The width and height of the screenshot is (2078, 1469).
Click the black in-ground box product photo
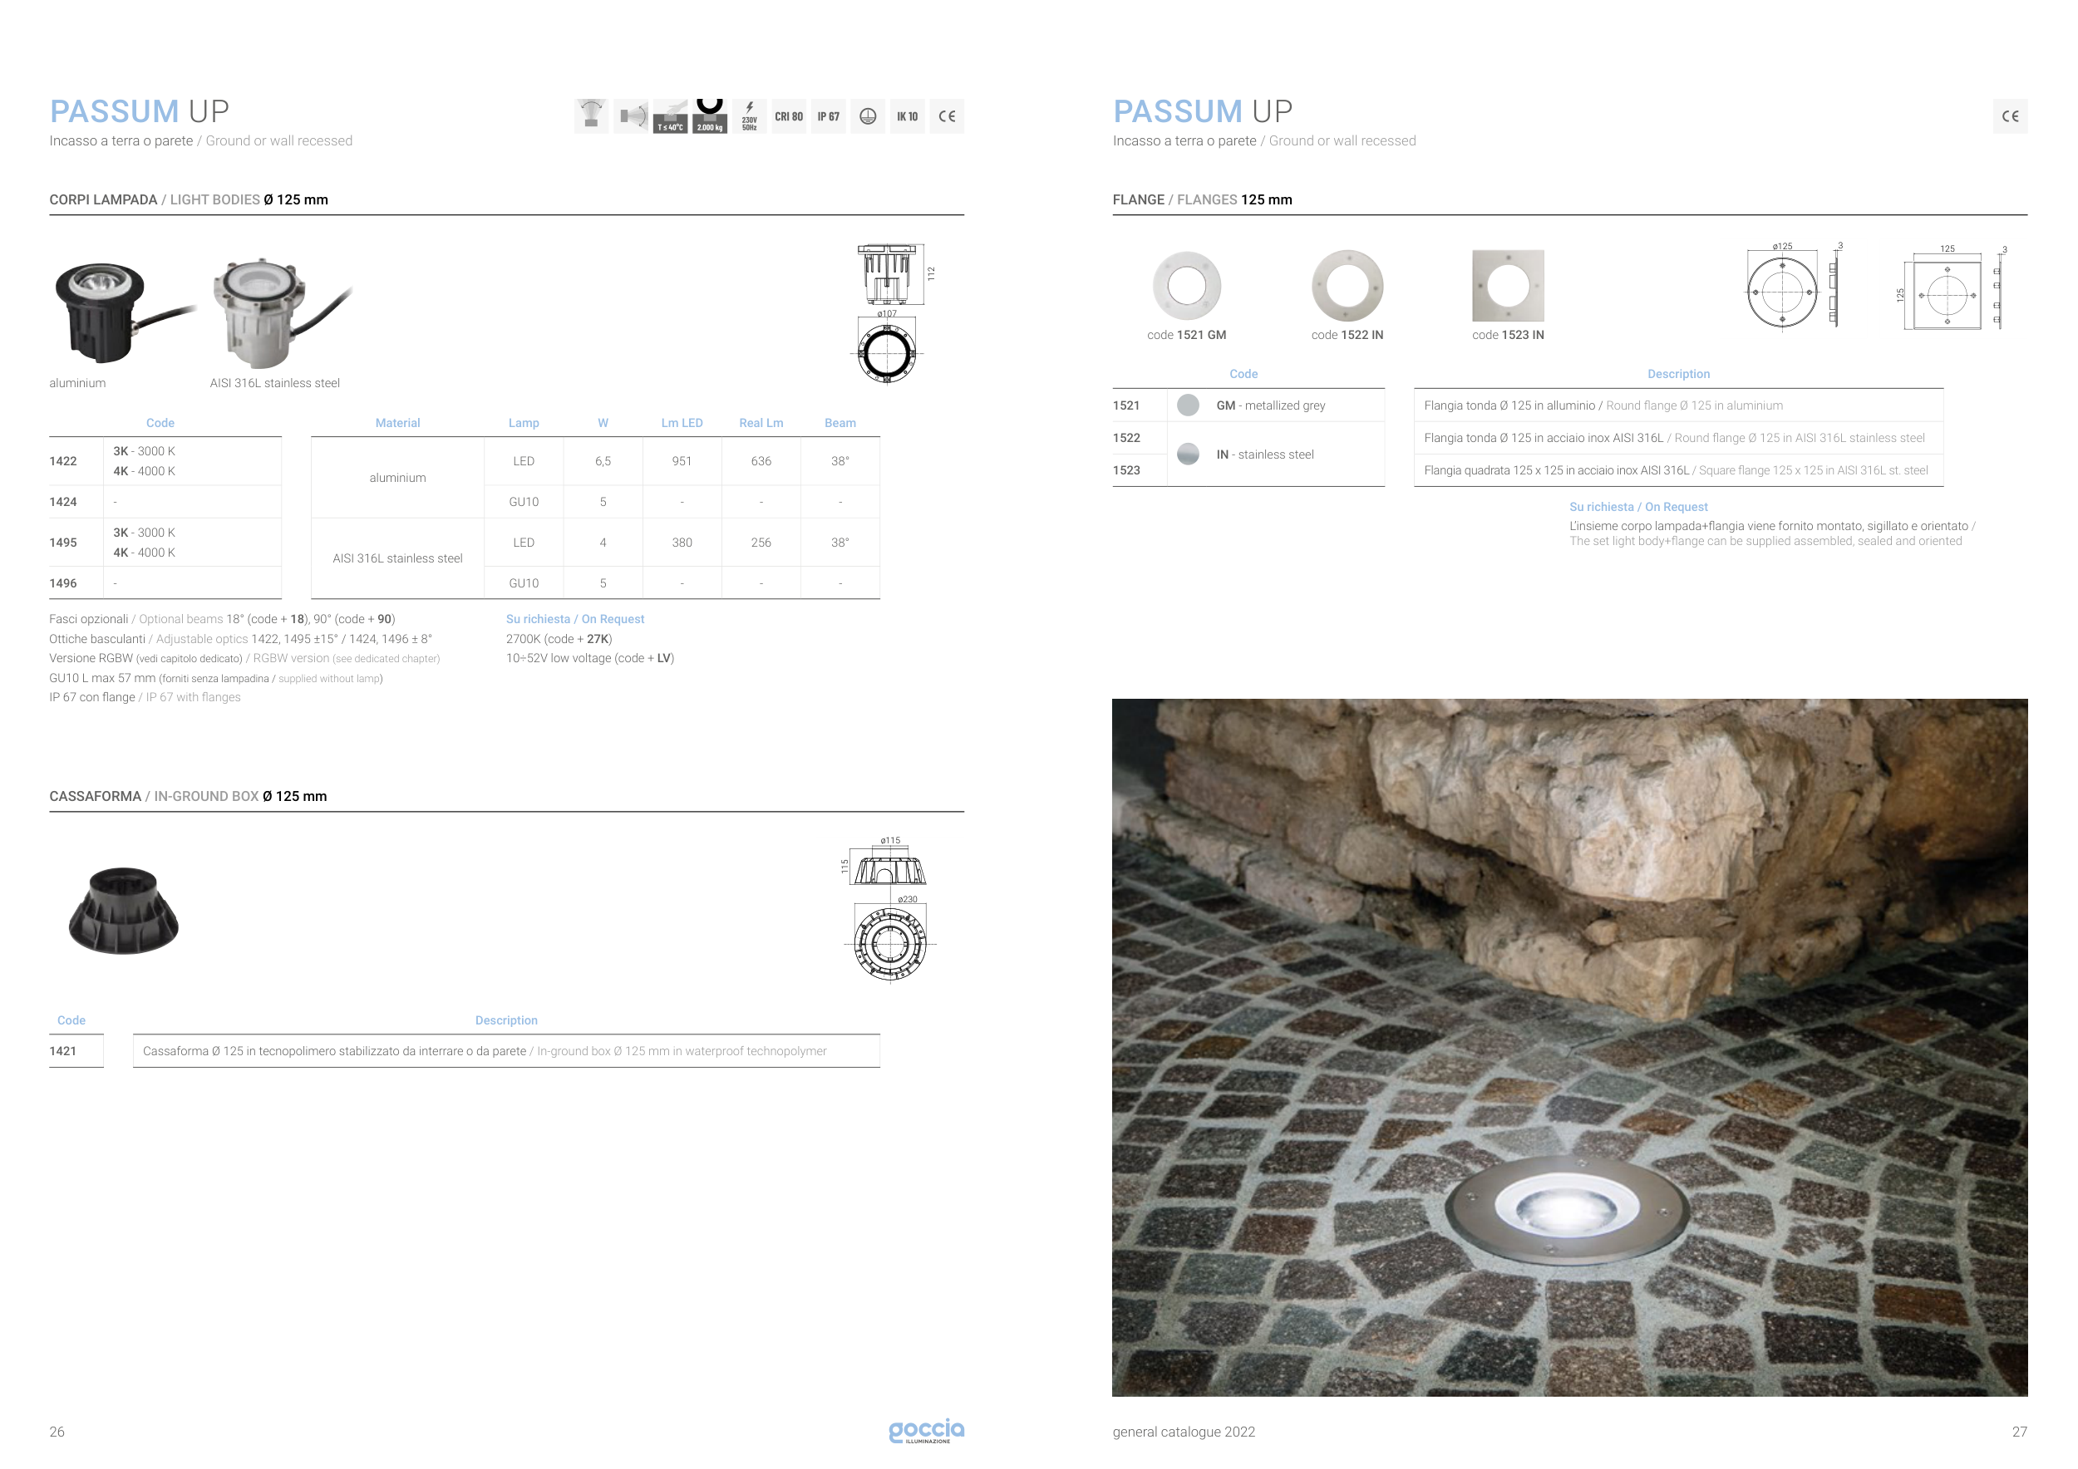tap(124, 911)
